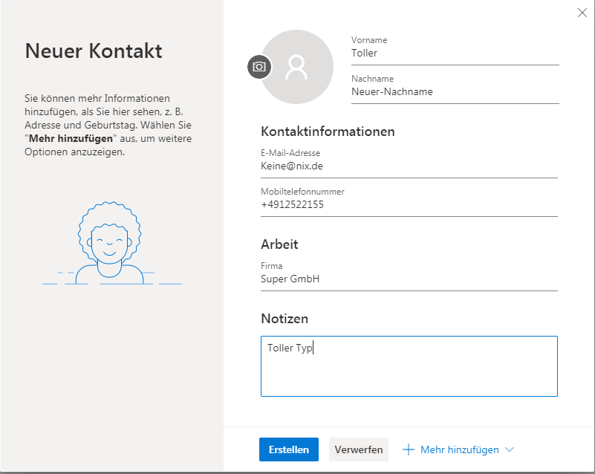Select the Nachname input field
Image resolution: width=595 pixels, height=474 pixels.
pos(455,92)
